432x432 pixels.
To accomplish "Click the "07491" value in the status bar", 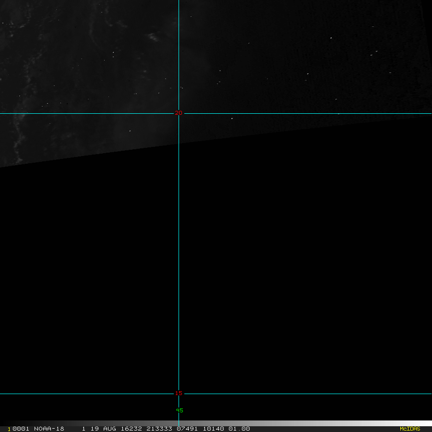I will pos(187,429).
